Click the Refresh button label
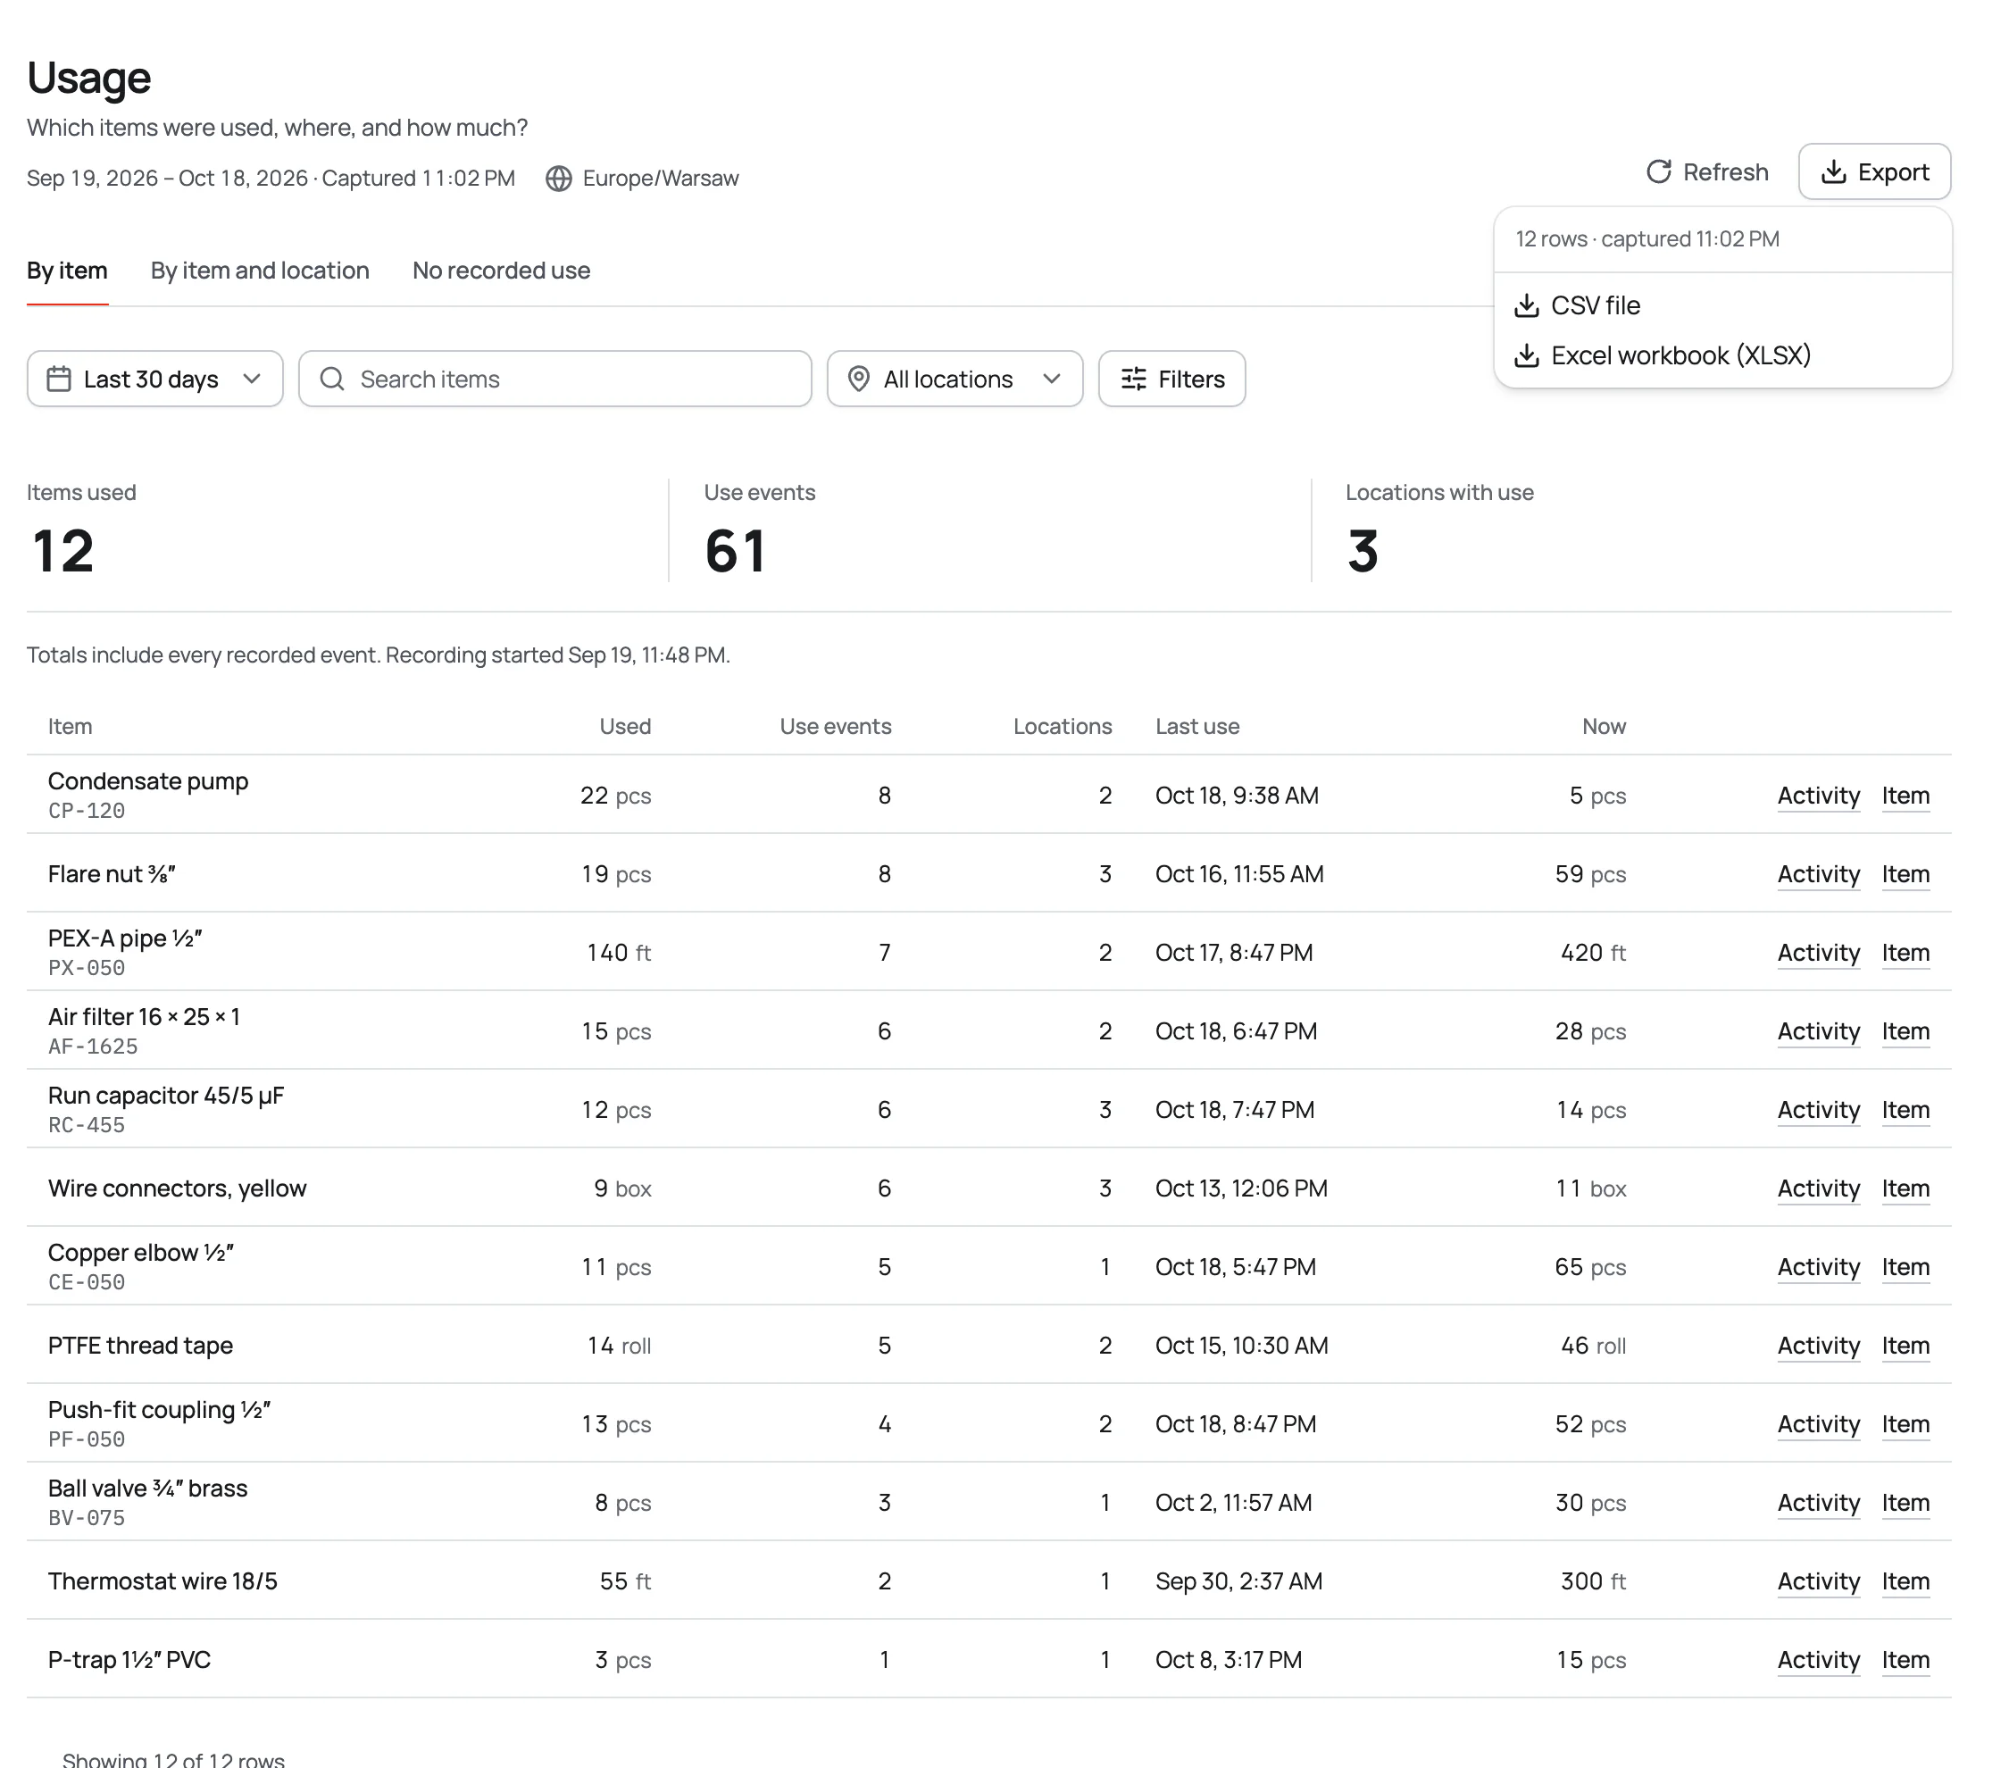 click(x=1725, y=173)
